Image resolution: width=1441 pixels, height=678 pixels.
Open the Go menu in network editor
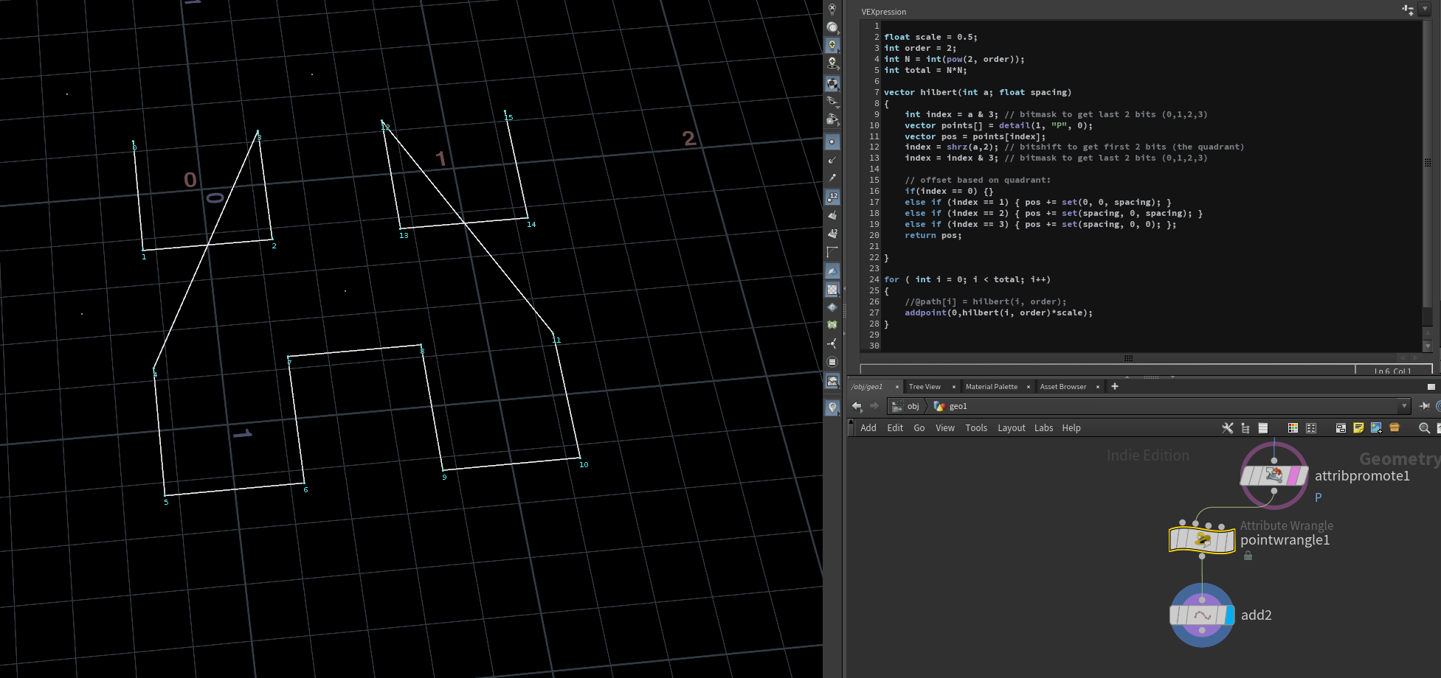(x=919, y=428)
